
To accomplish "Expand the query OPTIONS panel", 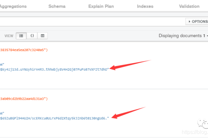I will (197, 21).
